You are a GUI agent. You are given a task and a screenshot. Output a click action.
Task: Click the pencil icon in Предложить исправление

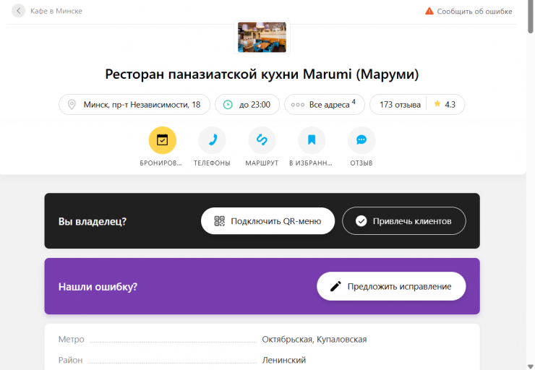pos(335,286)
